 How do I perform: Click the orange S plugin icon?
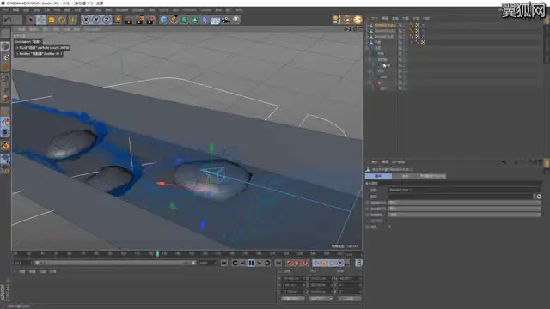pos(357,20)
